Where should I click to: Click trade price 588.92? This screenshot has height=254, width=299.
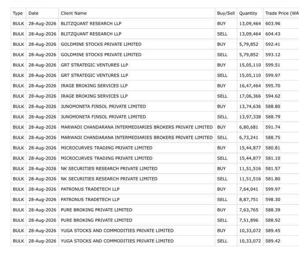273,220
